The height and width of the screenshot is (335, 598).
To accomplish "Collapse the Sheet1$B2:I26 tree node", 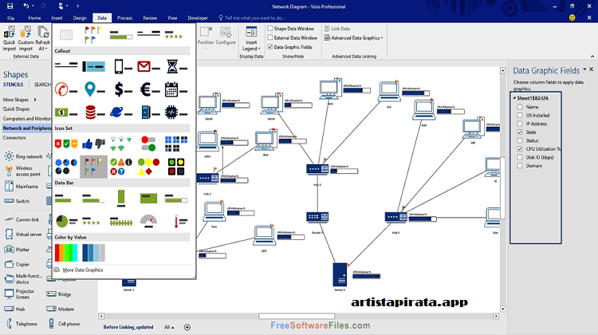I will coord(514,98).
